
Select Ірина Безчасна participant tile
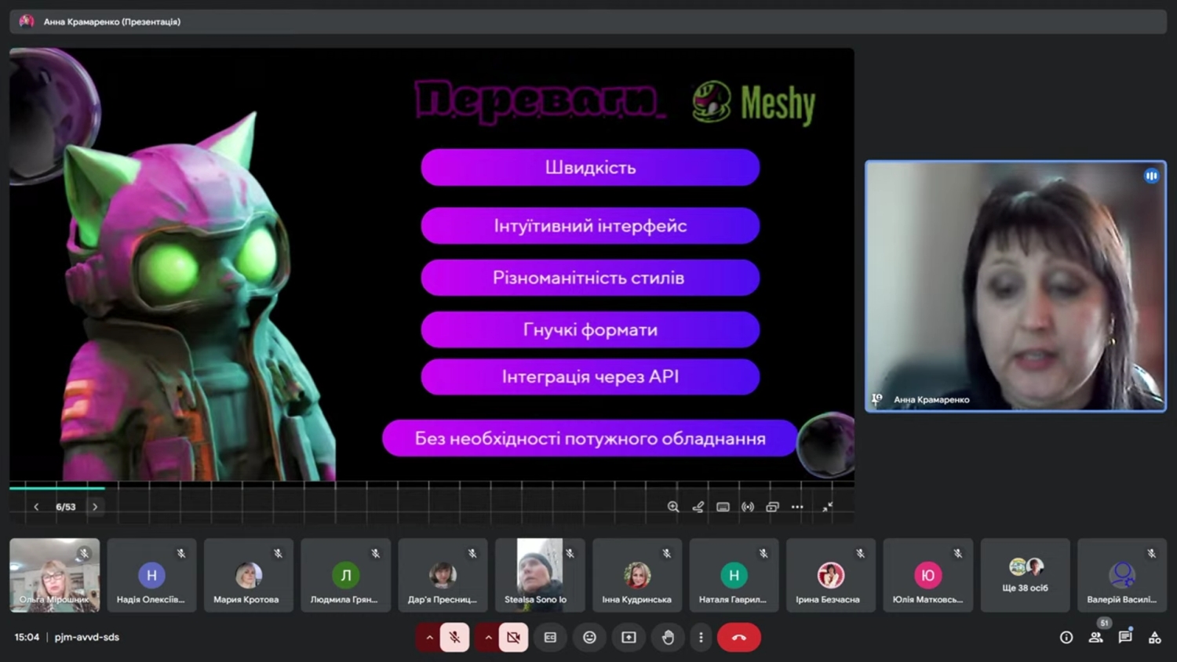(831, 575)
